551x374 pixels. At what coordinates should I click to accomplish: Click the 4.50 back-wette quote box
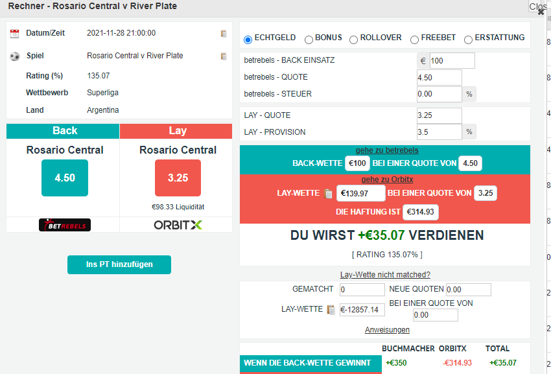470,163
